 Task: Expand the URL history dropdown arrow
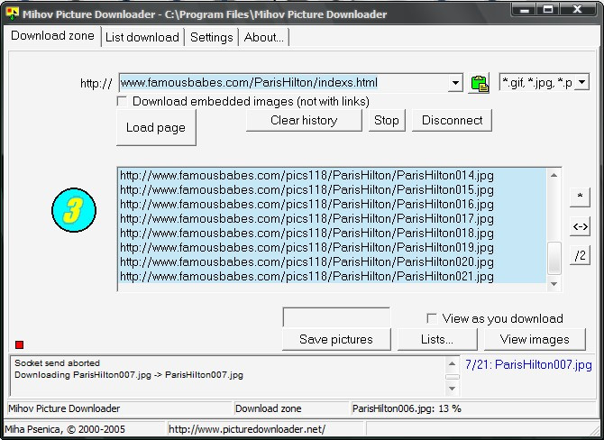pos(455,82)
